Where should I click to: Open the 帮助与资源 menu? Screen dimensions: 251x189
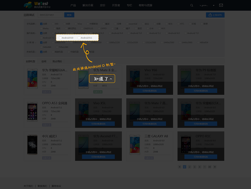point(145,5)
